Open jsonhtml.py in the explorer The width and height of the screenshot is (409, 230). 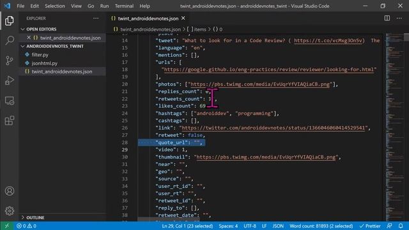tap(45, 63)
